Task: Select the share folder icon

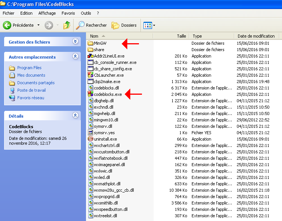Action: click(90, 50)
